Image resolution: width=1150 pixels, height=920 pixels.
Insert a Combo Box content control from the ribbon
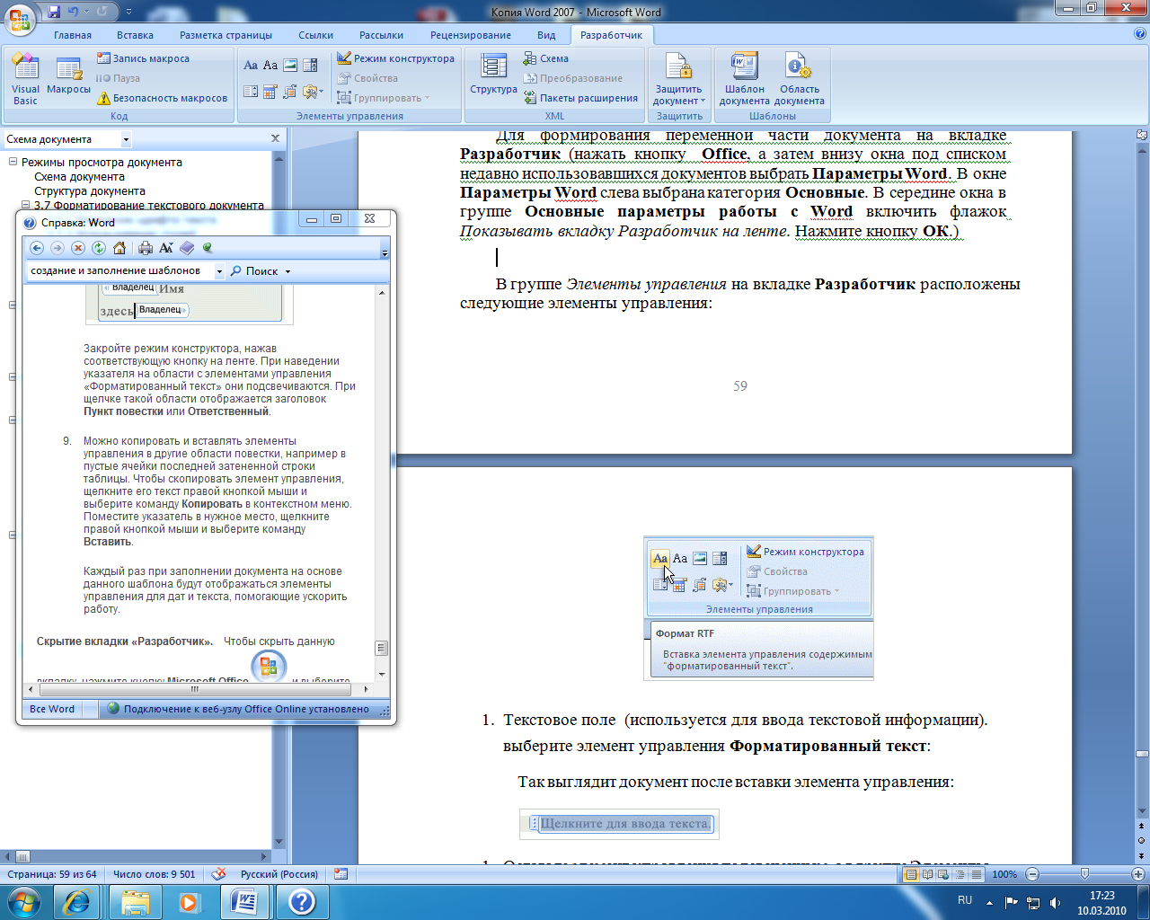coord(311,65)
